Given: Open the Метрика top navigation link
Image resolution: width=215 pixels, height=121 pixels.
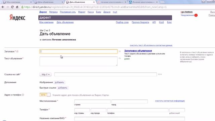Looking at the screenshot, I should click(53, 12).
